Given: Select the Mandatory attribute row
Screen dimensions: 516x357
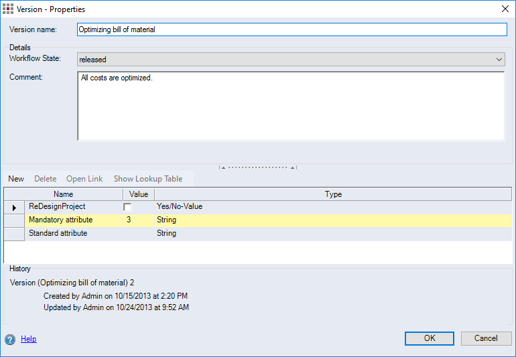Looking at the screenshot, I should pyautogui.click(x=61, y=220).
